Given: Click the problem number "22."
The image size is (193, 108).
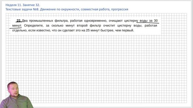Looking at the screenshot, I should tap(19, 21).
